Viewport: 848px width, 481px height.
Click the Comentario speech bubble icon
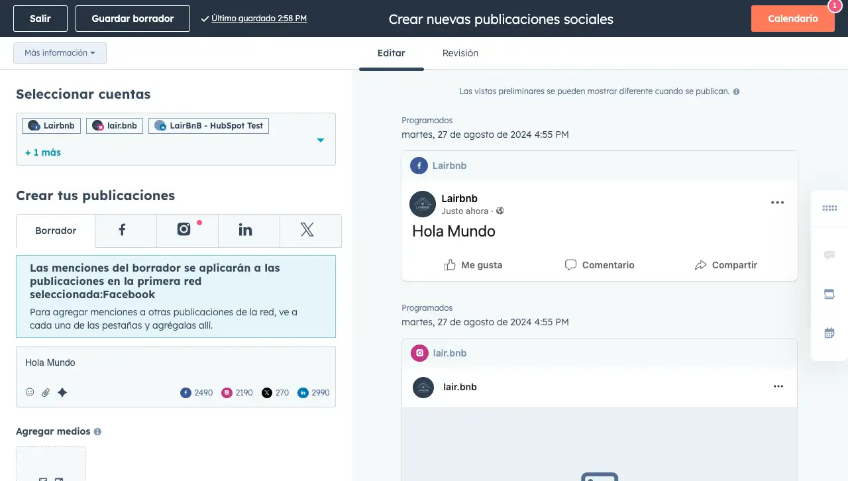coord(570,265)
